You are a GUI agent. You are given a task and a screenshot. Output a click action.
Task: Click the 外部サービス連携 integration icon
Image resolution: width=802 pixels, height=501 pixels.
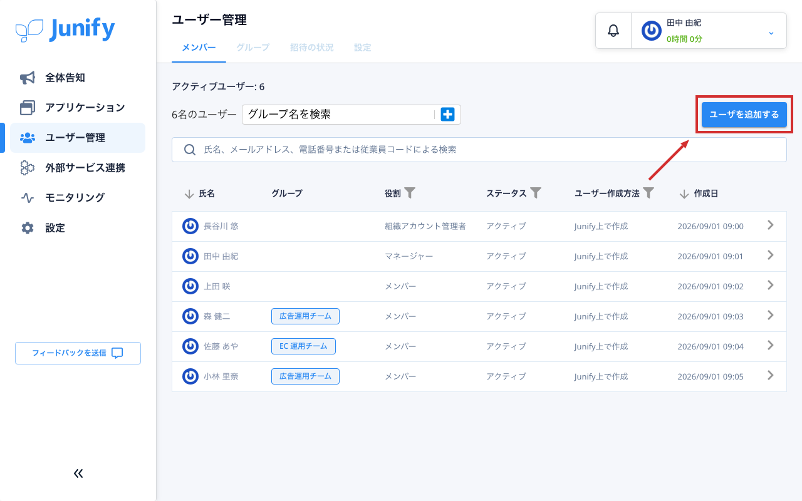pos(28,168)
